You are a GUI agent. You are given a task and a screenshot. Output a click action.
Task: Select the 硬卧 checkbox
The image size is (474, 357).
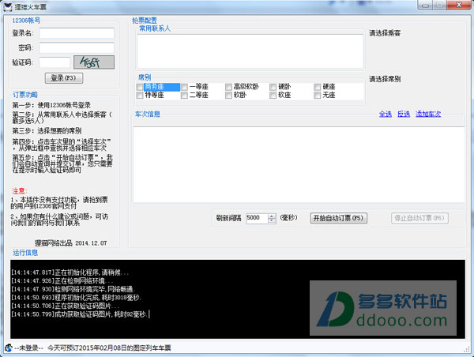273,87
